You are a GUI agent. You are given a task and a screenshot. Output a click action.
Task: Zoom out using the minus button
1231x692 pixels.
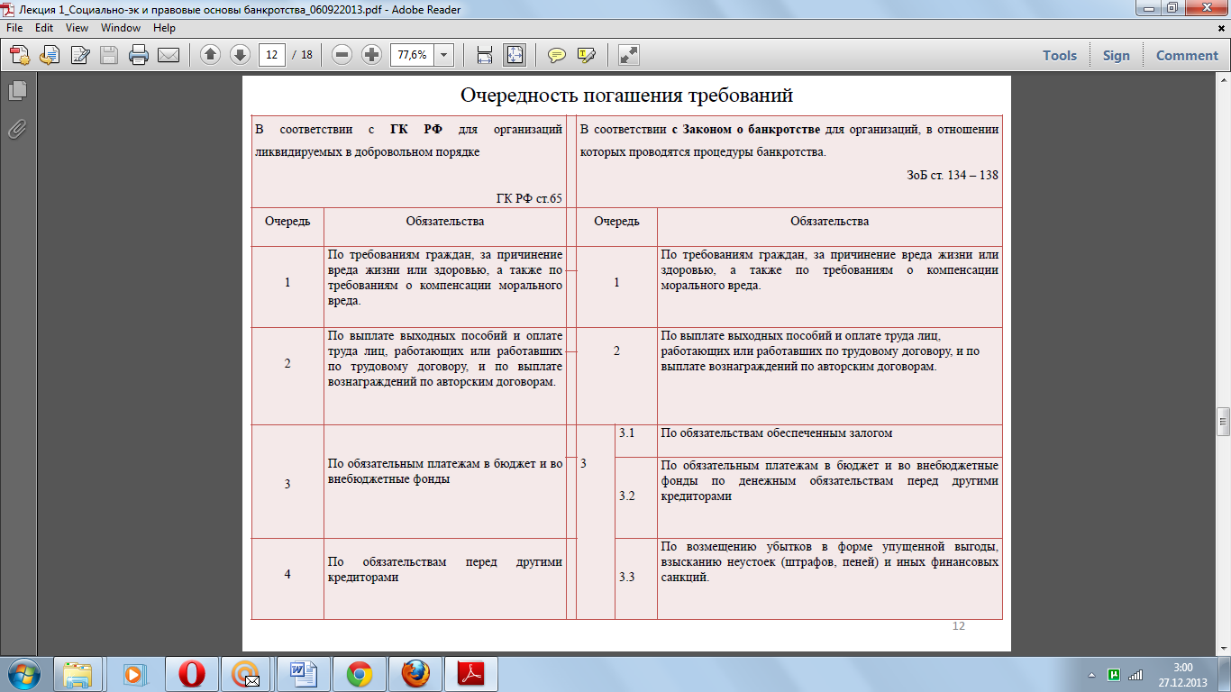(342, 55)
